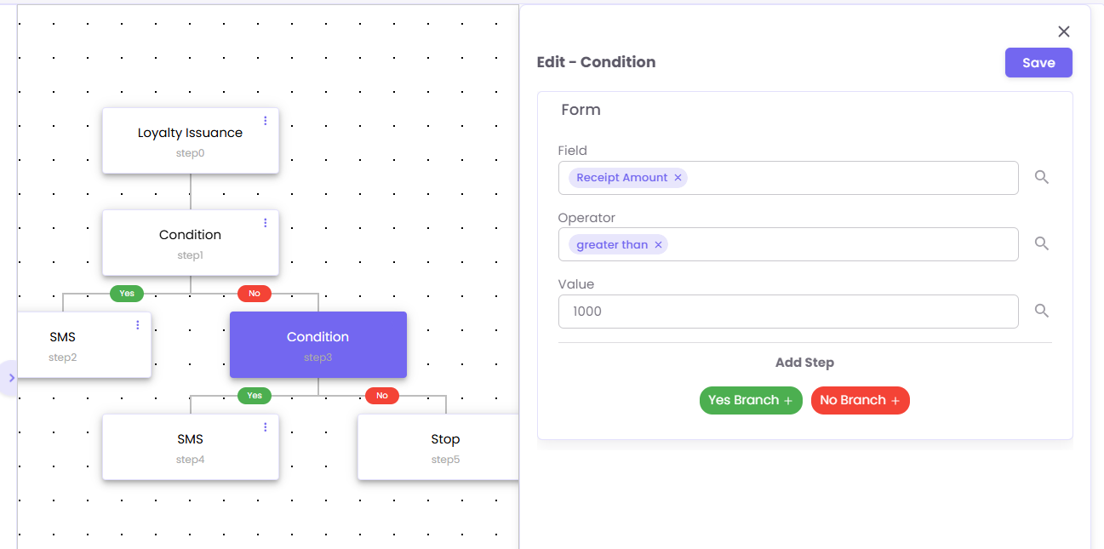The height and width of the screenshot is (549, 1104).
Task: Click the Value input field
Action: 787,312
